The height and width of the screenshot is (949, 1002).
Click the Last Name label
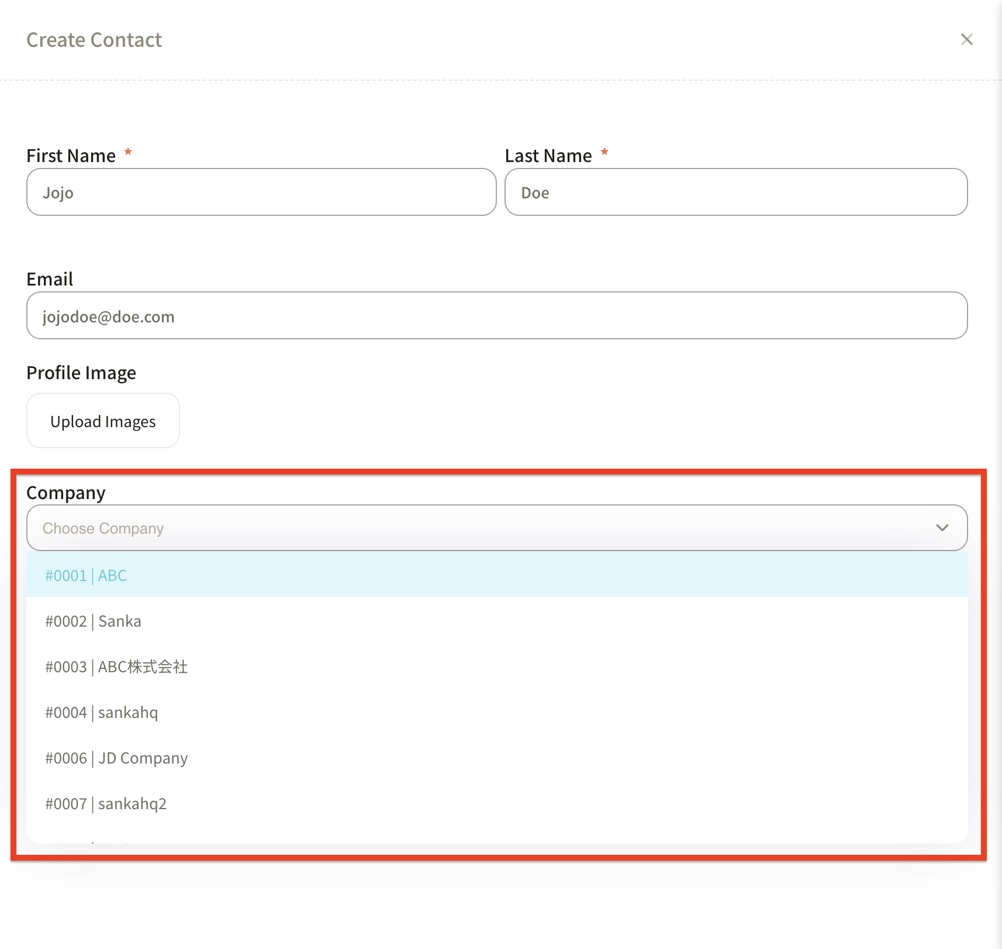(x=548, y=156)
